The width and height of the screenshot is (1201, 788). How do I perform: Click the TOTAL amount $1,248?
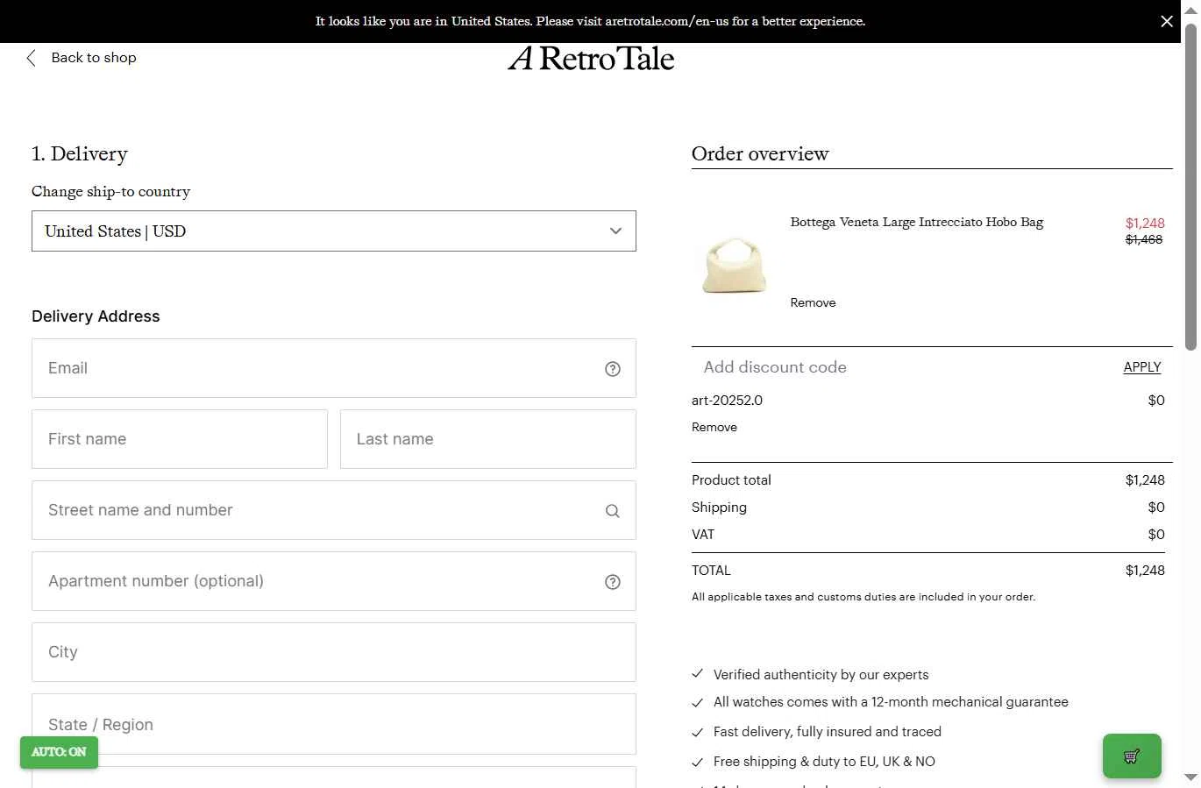click(1145, 571)
